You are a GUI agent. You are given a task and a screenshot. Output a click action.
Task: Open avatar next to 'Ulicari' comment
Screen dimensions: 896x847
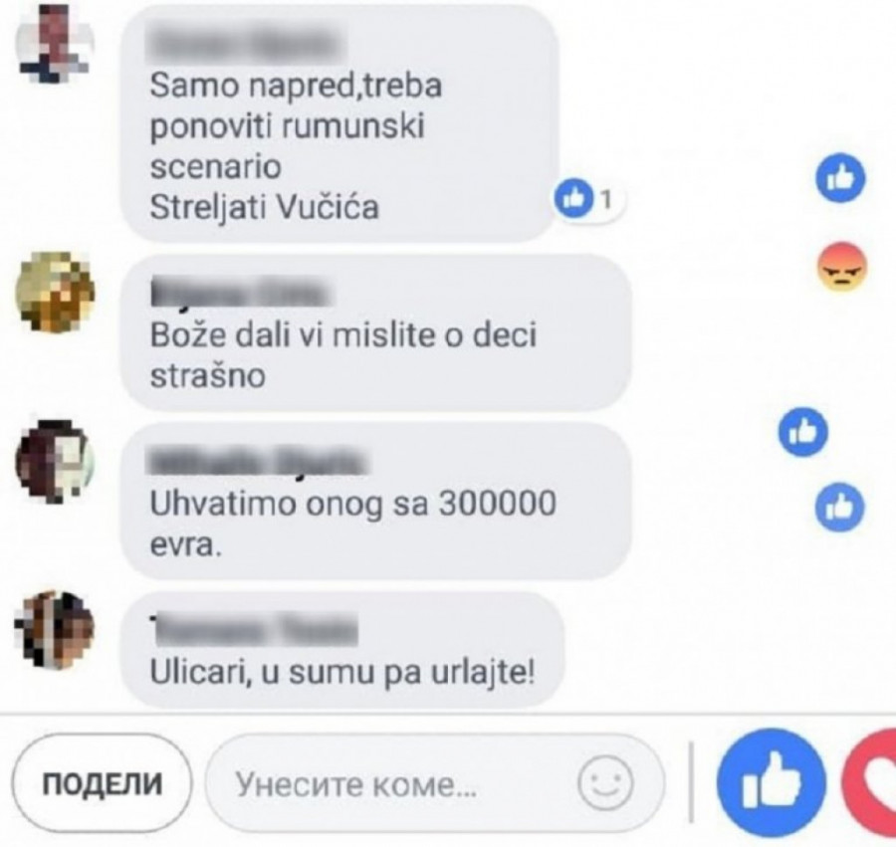(x=54, y=629)
